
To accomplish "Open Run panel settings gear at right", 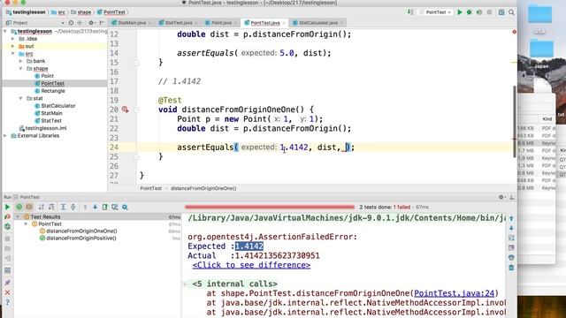I will click(x=501, y=197).
